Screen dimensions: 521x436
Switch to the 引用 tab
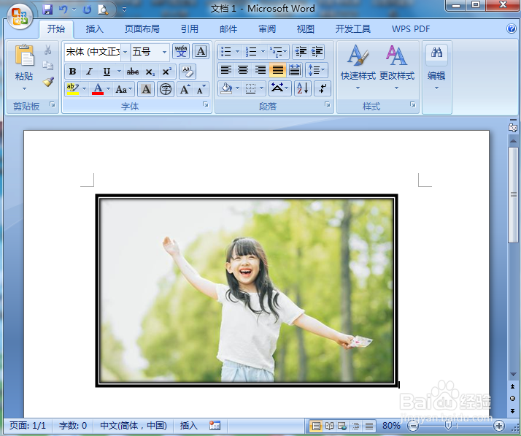coord(190,29)
